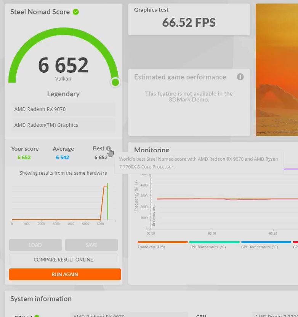Click the greyed-out SAVE button
The height and width of the screenshot is (317, 298).
(x=91, y=245)
